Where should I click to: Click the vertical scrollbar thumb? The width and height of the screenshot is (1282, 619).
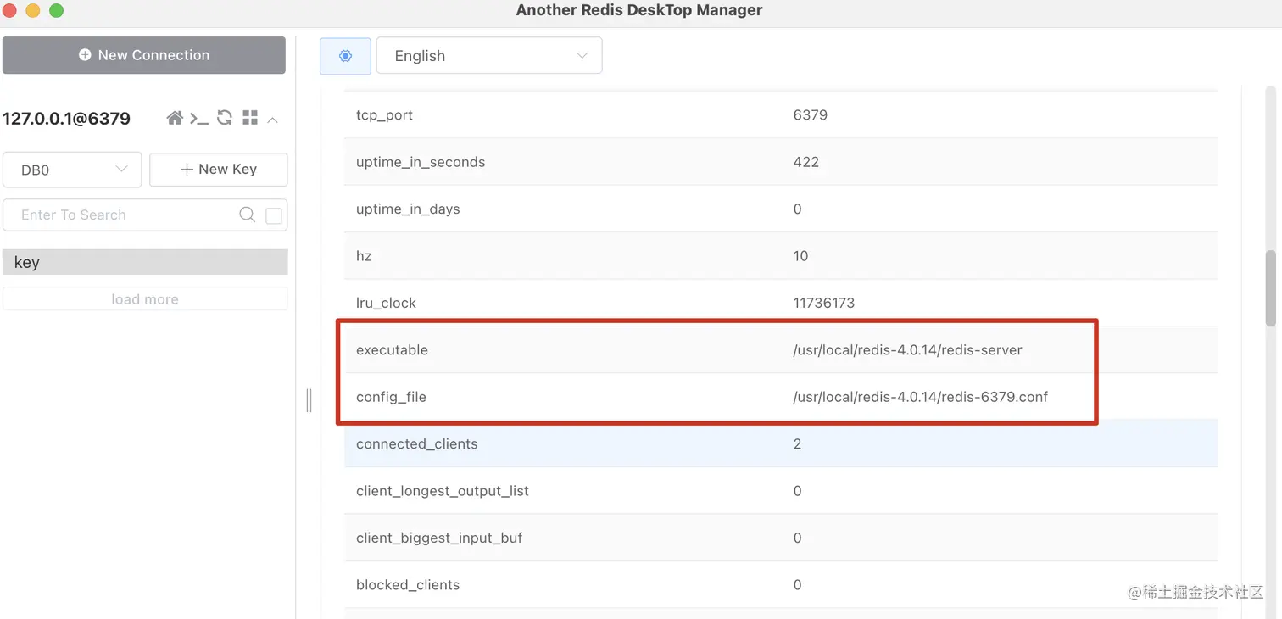tap(1270, 288)
